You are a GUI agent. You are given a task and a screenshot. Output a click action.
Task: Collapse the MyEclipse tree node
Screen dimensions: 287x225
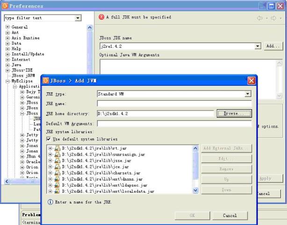[7, 81]
